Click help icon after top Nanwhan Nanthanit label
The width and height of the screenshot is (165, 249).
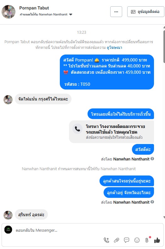tap(152, 159)
